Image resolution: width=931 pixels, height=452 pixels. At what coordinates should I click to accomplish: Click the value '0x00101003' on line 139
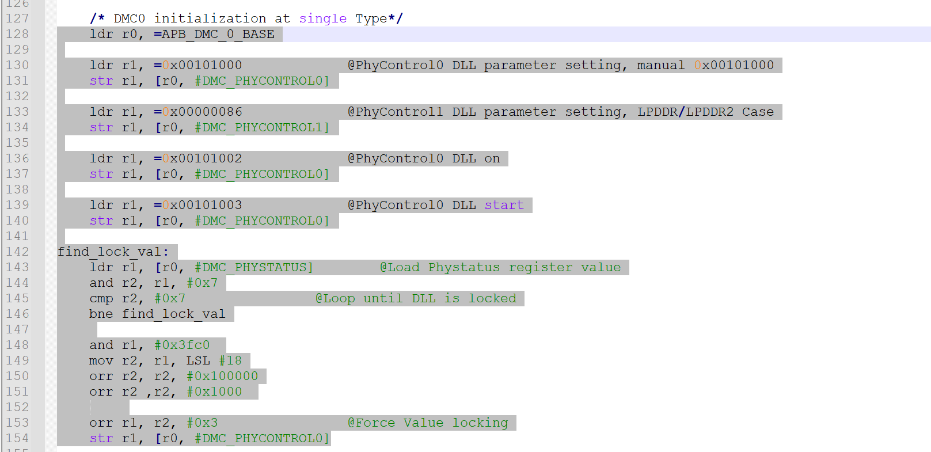[202, 205]
